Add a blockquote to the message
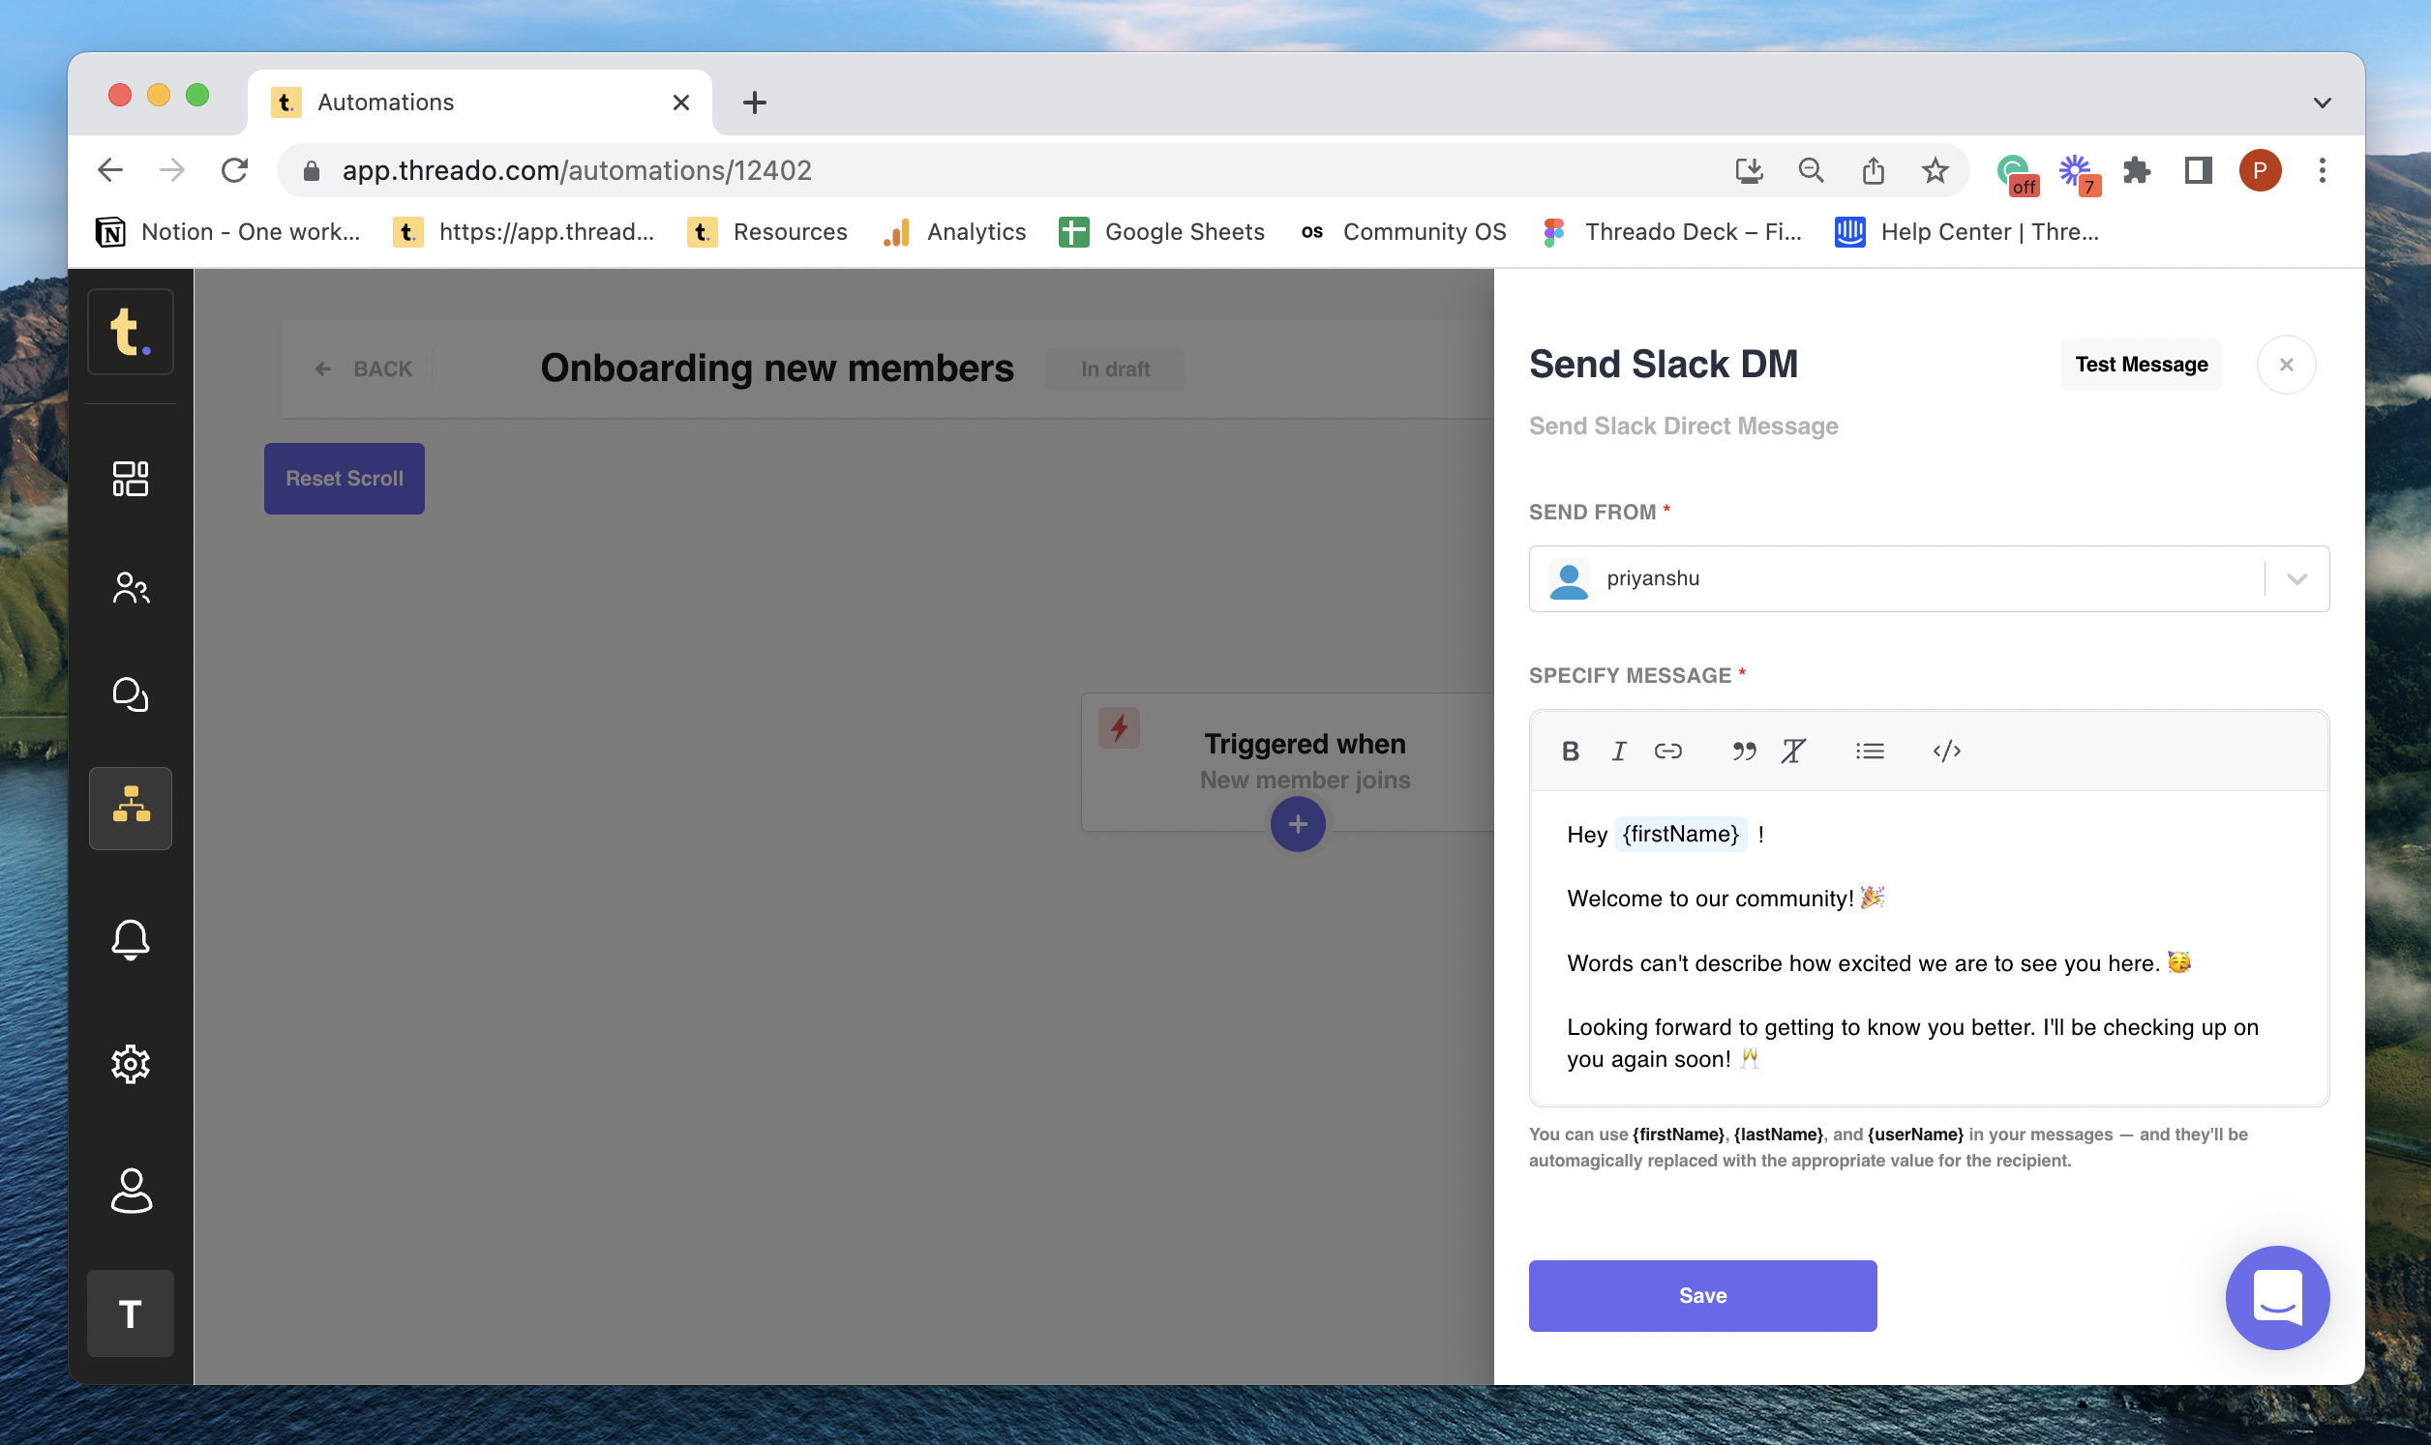Viewport: 2431px width, 1445px height. [x=1743, y=751]
